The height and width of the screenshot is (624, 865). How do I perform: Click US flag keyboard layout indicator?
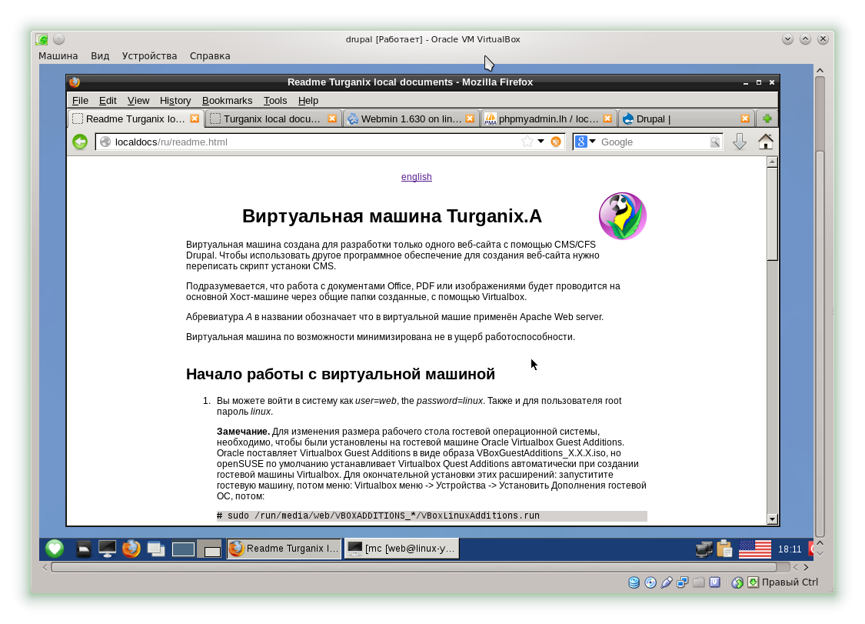pyautogui.click(x=755, y=549)
